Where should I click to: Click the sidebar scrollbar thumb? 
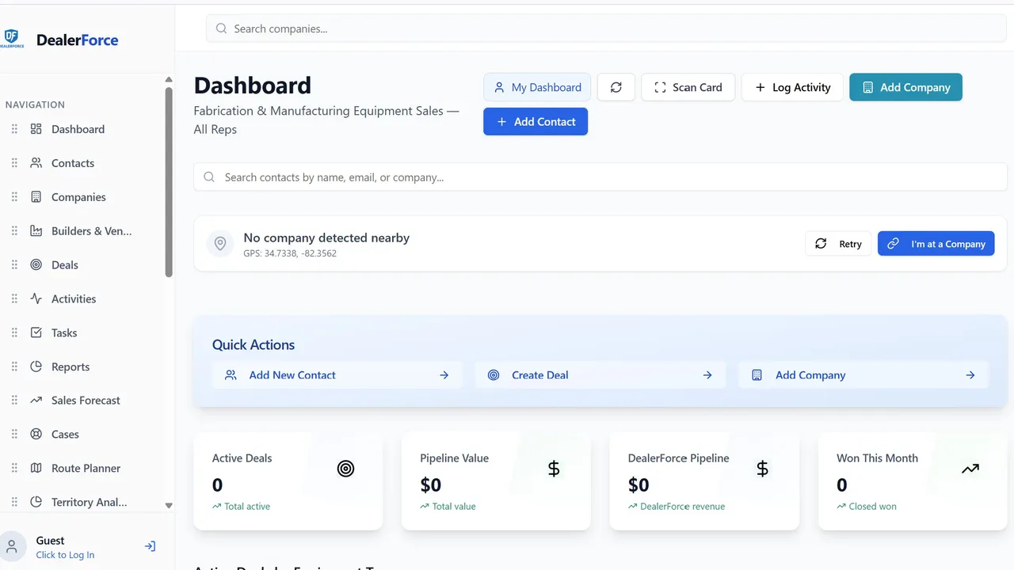[x=169, y=182]
